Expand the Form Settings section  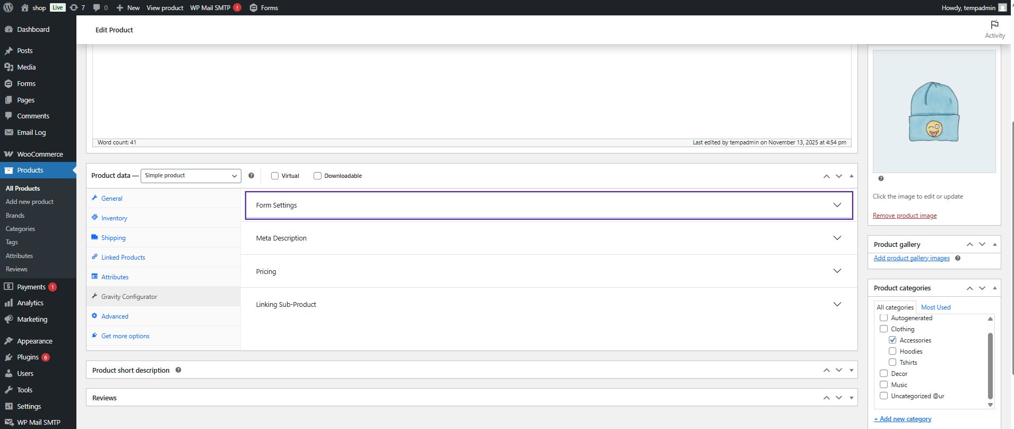(549, 205)
